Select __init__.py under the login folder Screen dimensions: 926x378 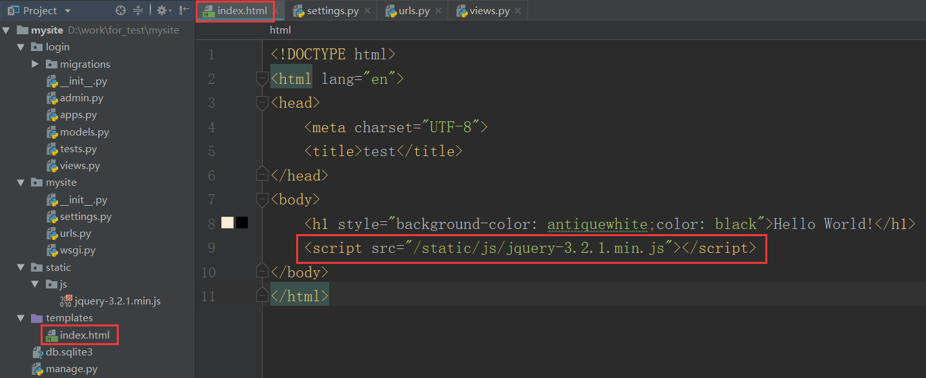(83, 81)
